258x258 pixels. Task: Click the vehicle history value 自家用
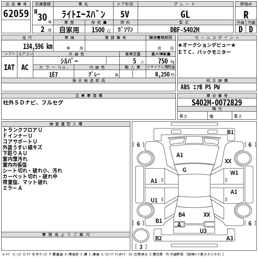point(69,30)
